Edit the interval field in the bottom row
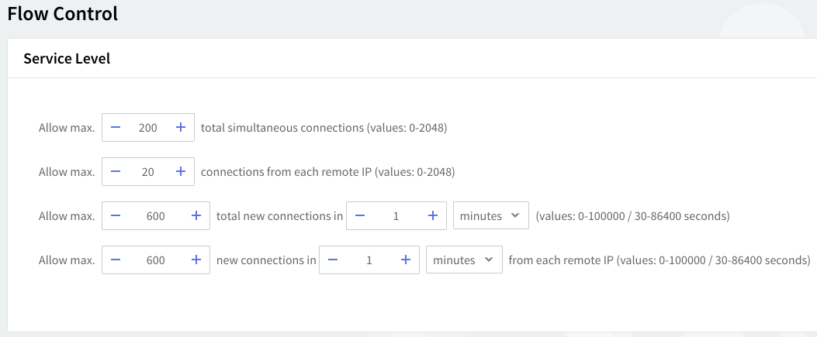The height and width of the screenshot is (337, 817). [x=369, y=260]
